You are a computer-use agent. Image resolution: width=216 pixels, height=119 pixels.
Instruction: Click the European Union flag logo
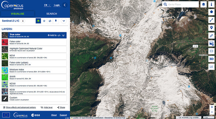click(6, 115)
